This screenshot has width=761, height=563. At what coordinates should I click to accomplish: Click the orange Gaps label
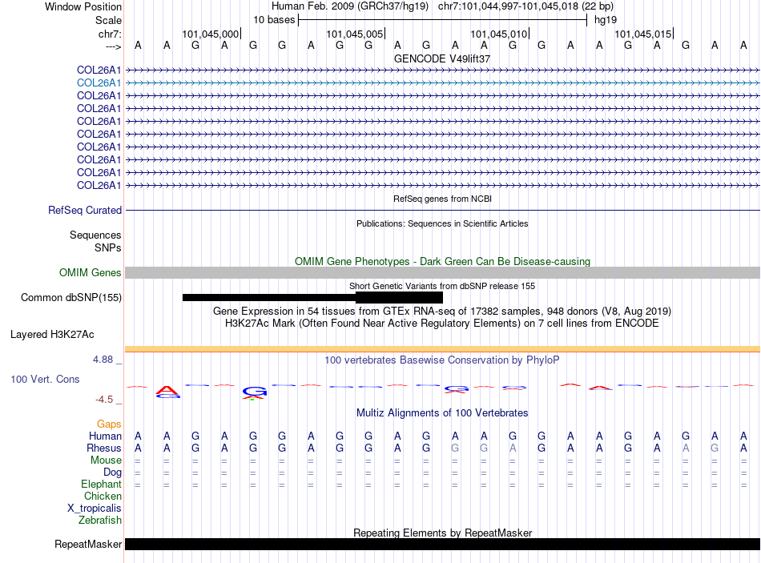[x=109, y=424]
